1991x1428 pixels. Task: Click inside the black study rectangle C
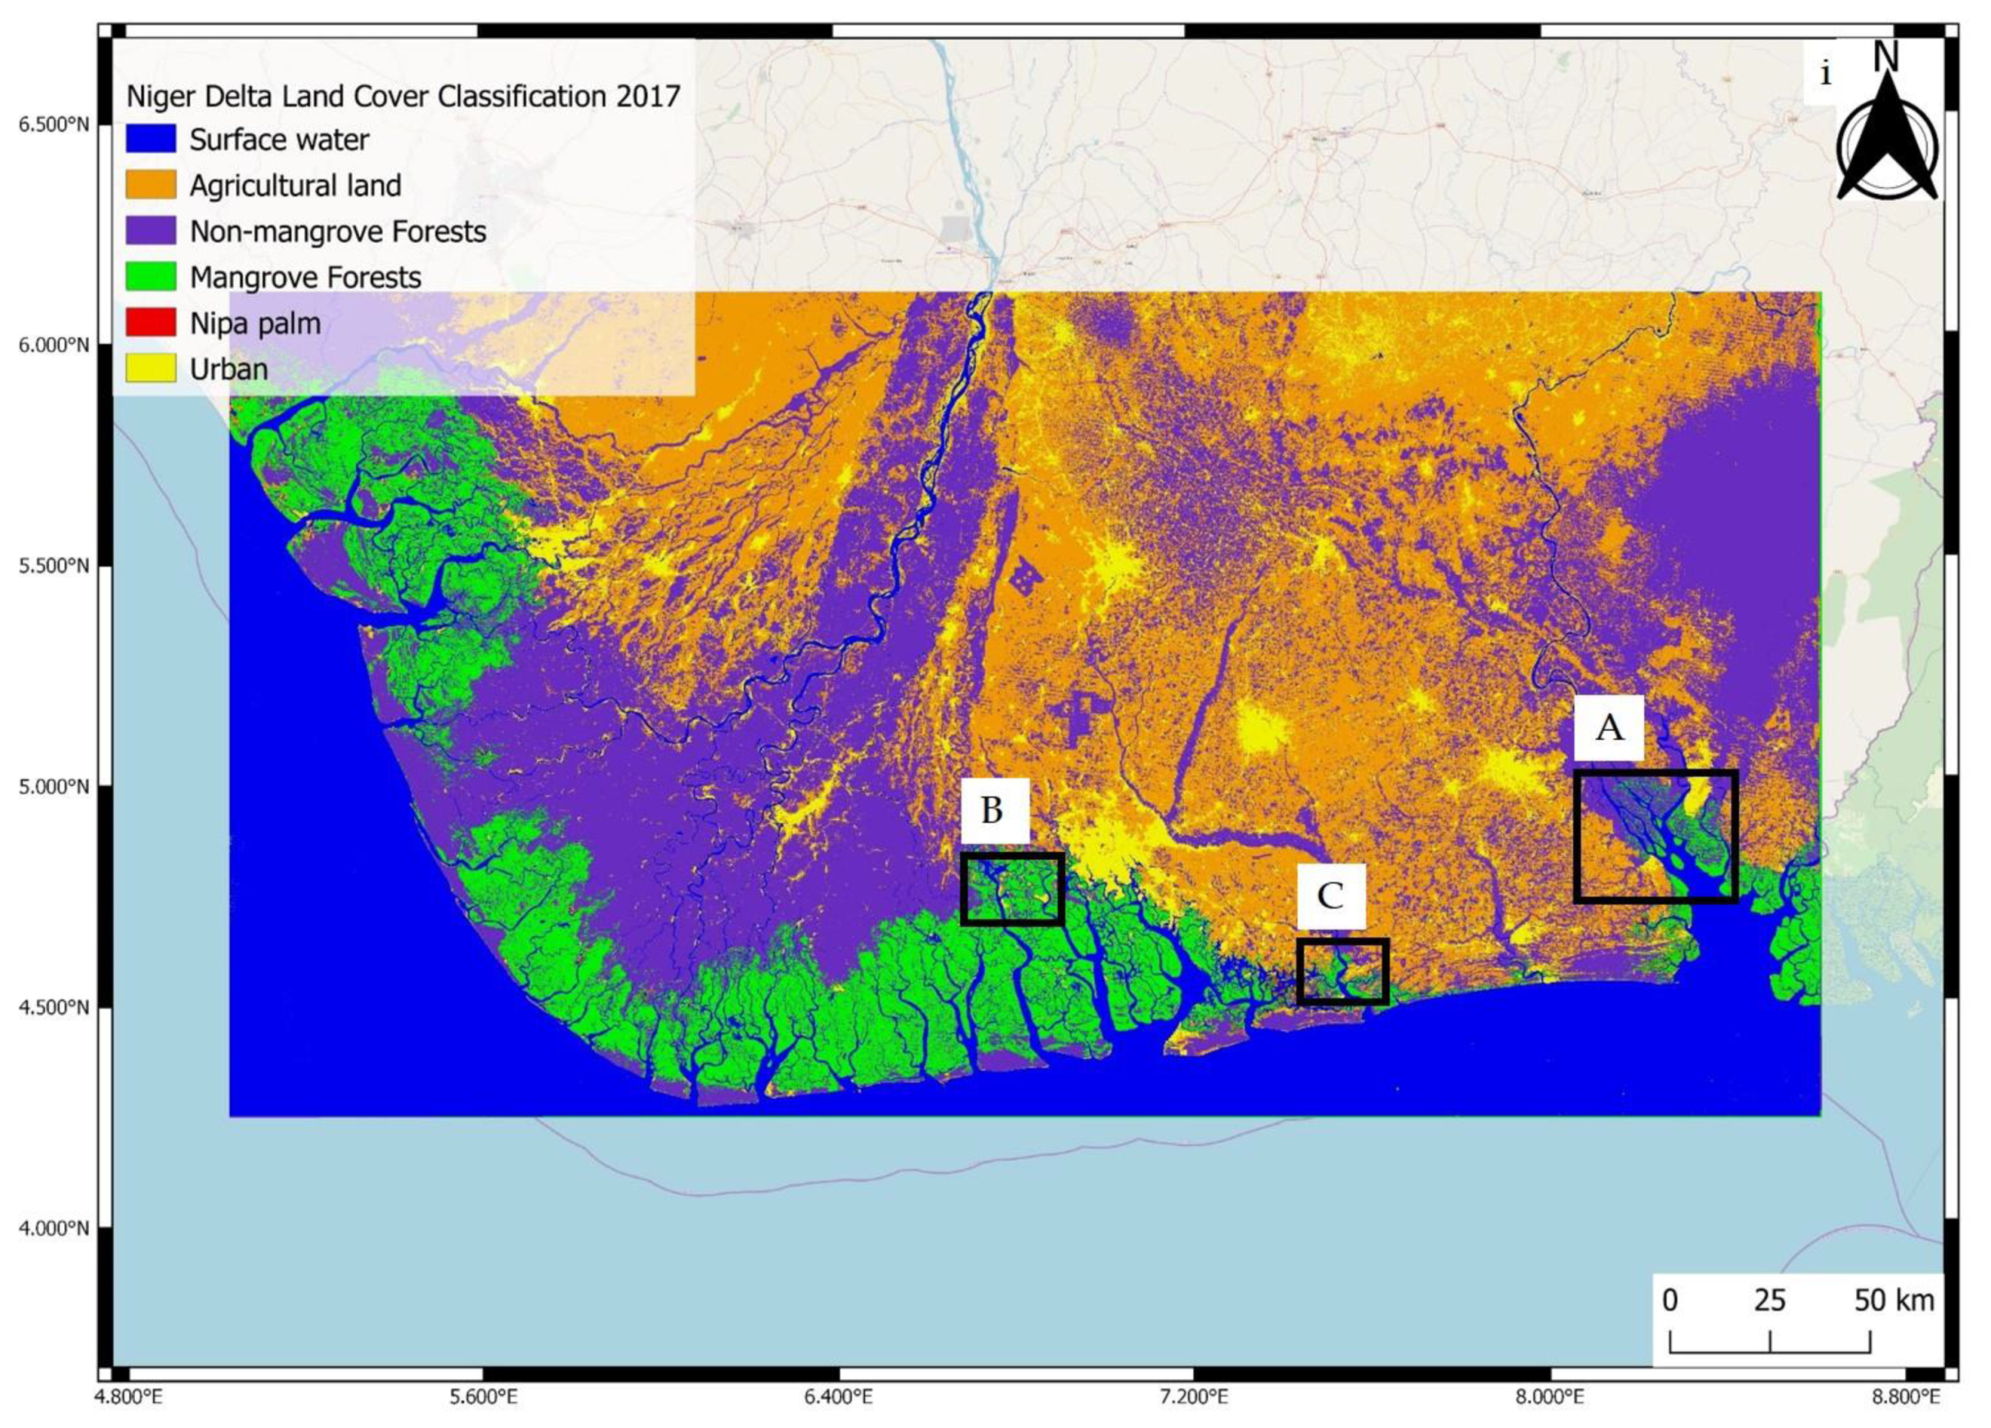tap(1342, 971)
